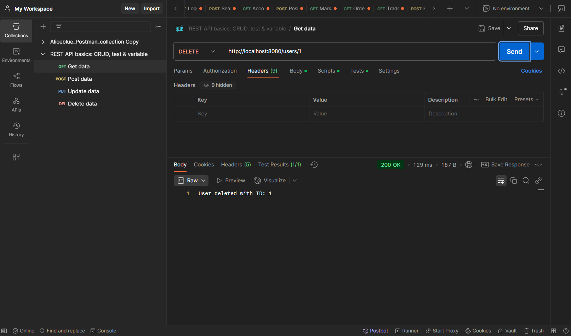The width and height of the screenshot is (571, 336).
Task: Create a new collection with the plus icon
Action: click(x=43, y=27)
